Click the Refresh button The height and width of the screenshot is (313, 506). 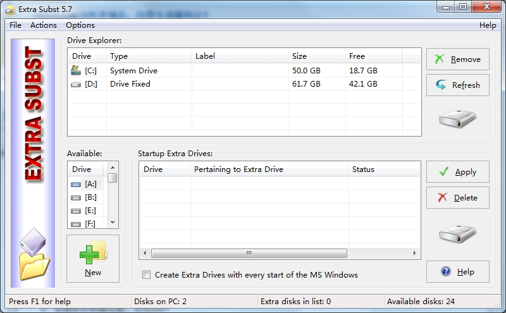[x=457, y=85]
